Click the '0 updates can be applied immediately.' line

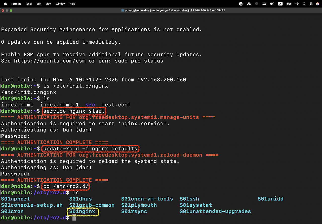tap(61, 42)
